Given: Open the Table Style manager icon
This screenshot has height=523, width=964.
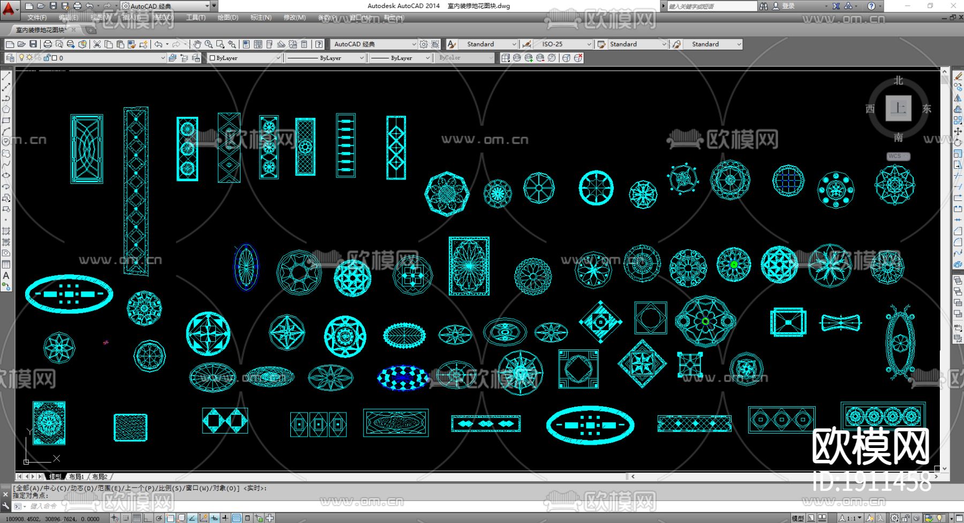Looking at the screenshot, I should coord(601,44).
